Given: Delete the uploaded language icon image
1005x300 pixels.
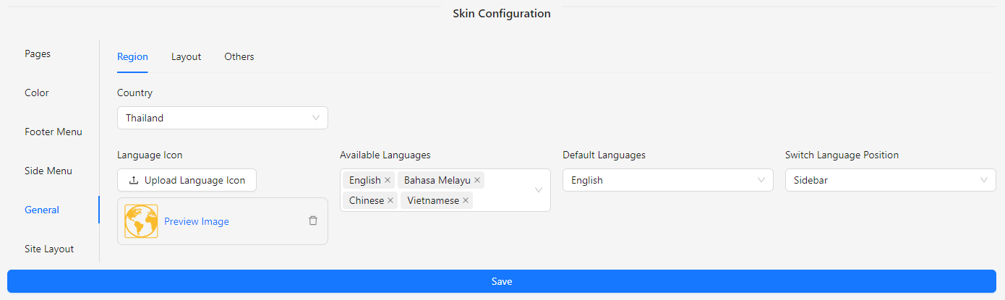Looking at the screenshot, I should tap(313, 220).
